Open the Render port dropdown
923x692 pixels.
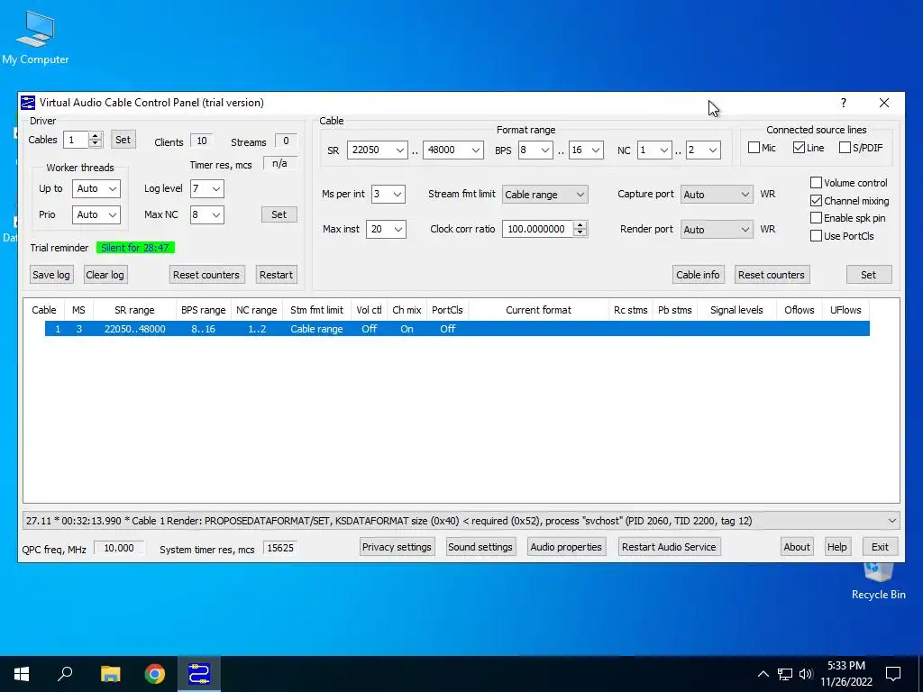717,230
